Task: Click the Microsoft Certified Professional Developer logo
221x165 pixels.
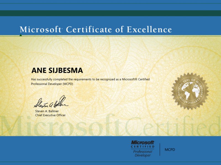Action: pos(143,149)
